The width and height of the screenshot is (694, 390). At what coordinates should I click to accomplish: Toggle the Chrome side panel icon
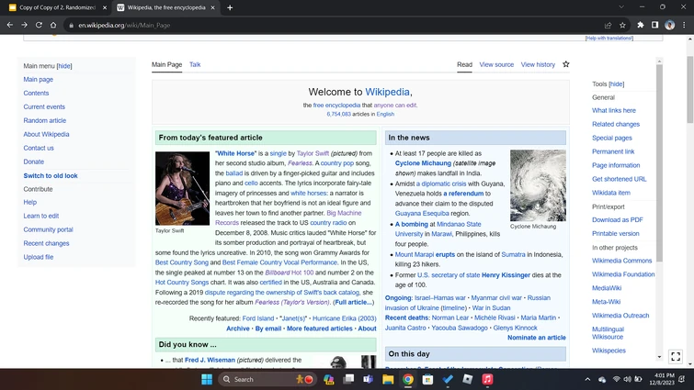tap(655, 25)
